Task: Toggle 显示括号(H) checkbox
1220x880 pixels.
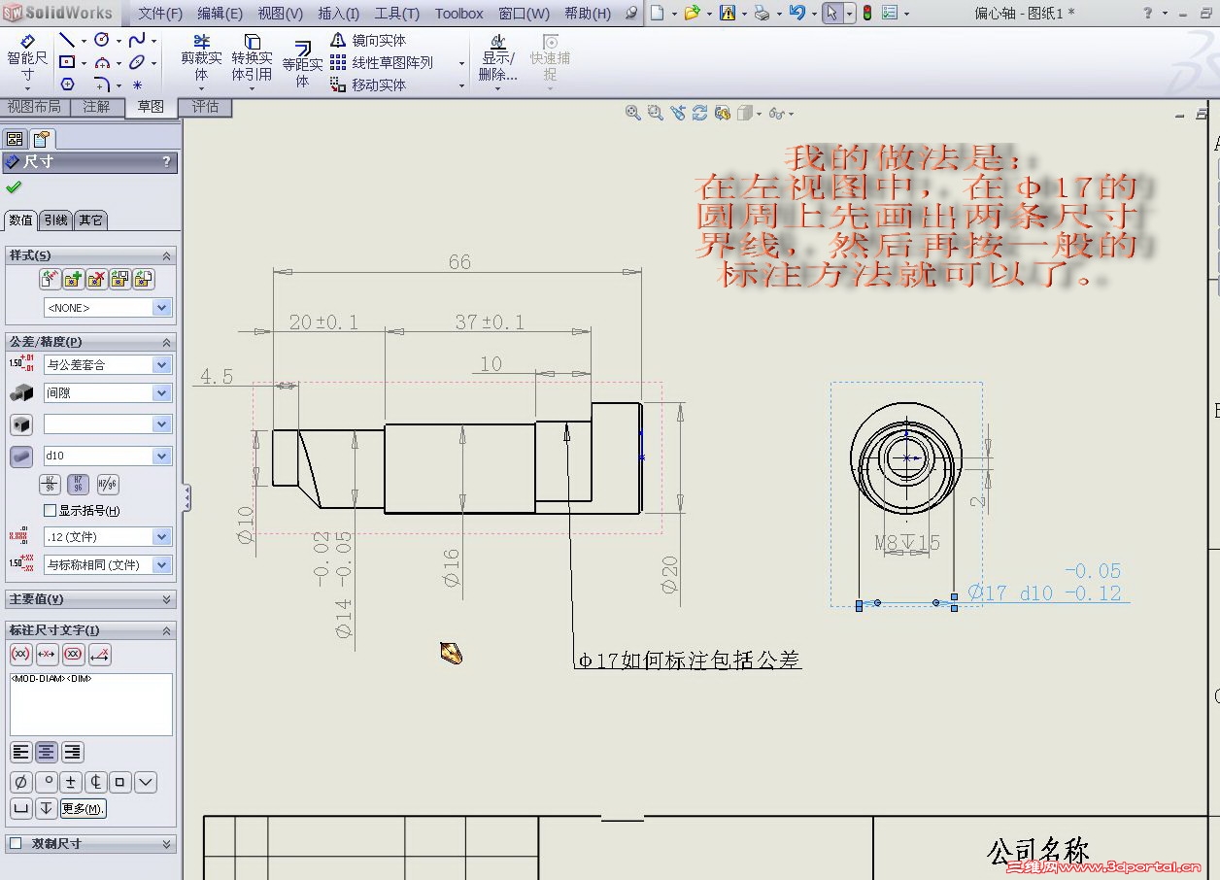Action: (51, 511)
